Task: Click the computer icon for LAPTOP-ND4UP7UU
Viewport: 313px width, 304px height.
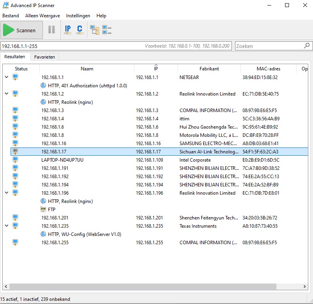Action: pyautogui.click(x=15, y=160)
